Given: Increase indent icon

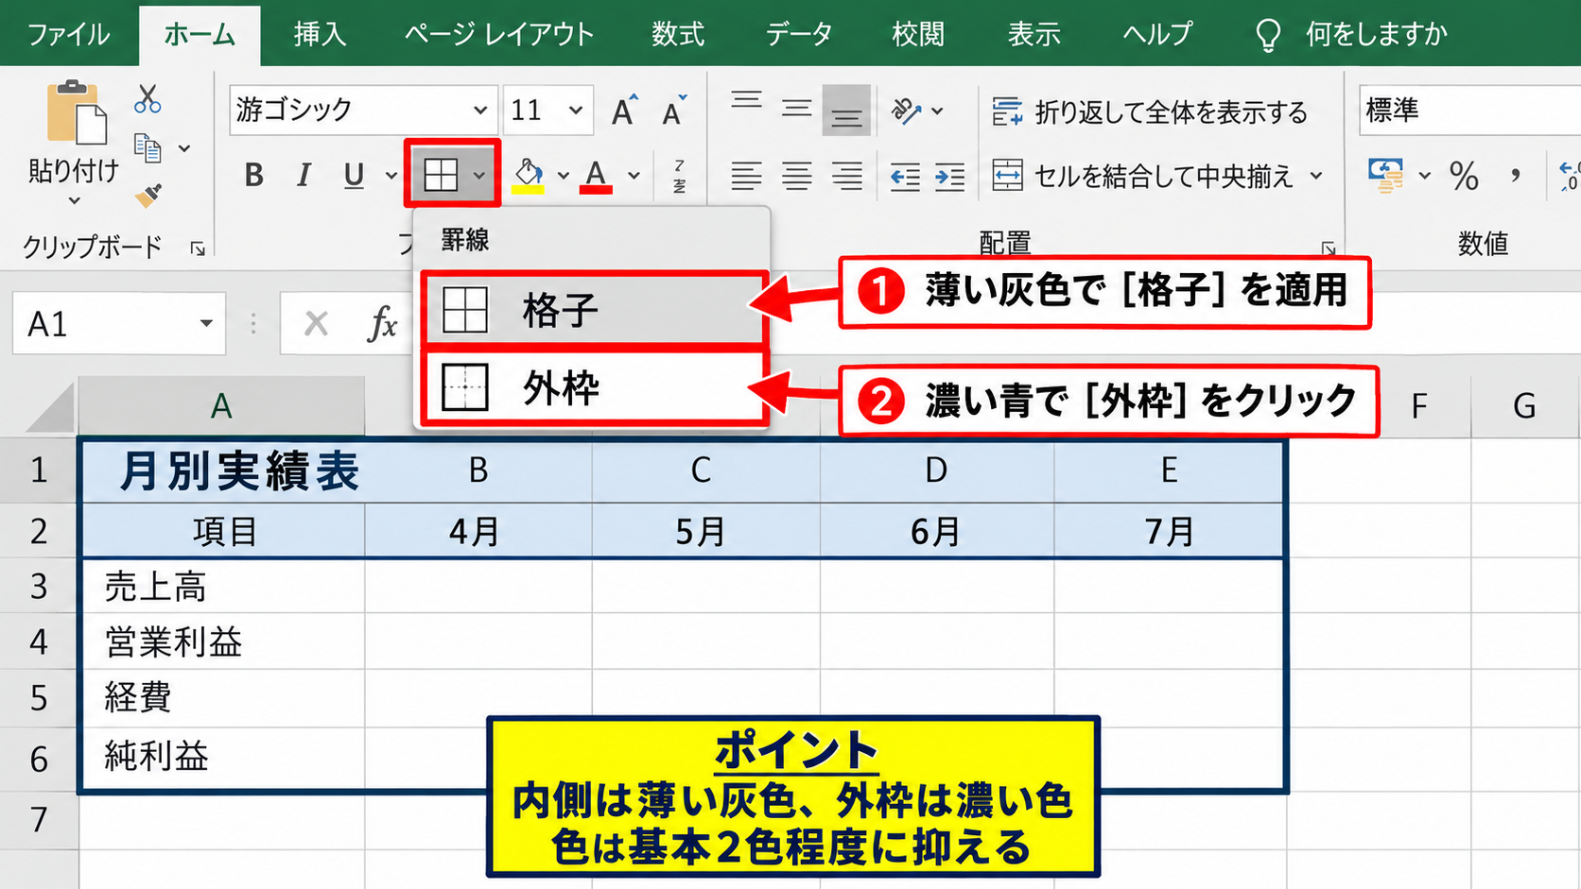Looking at the screenshot, I should [949, 177].
